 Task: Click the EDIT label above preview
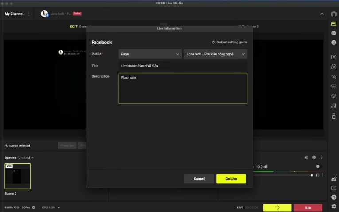coord(74,27)
